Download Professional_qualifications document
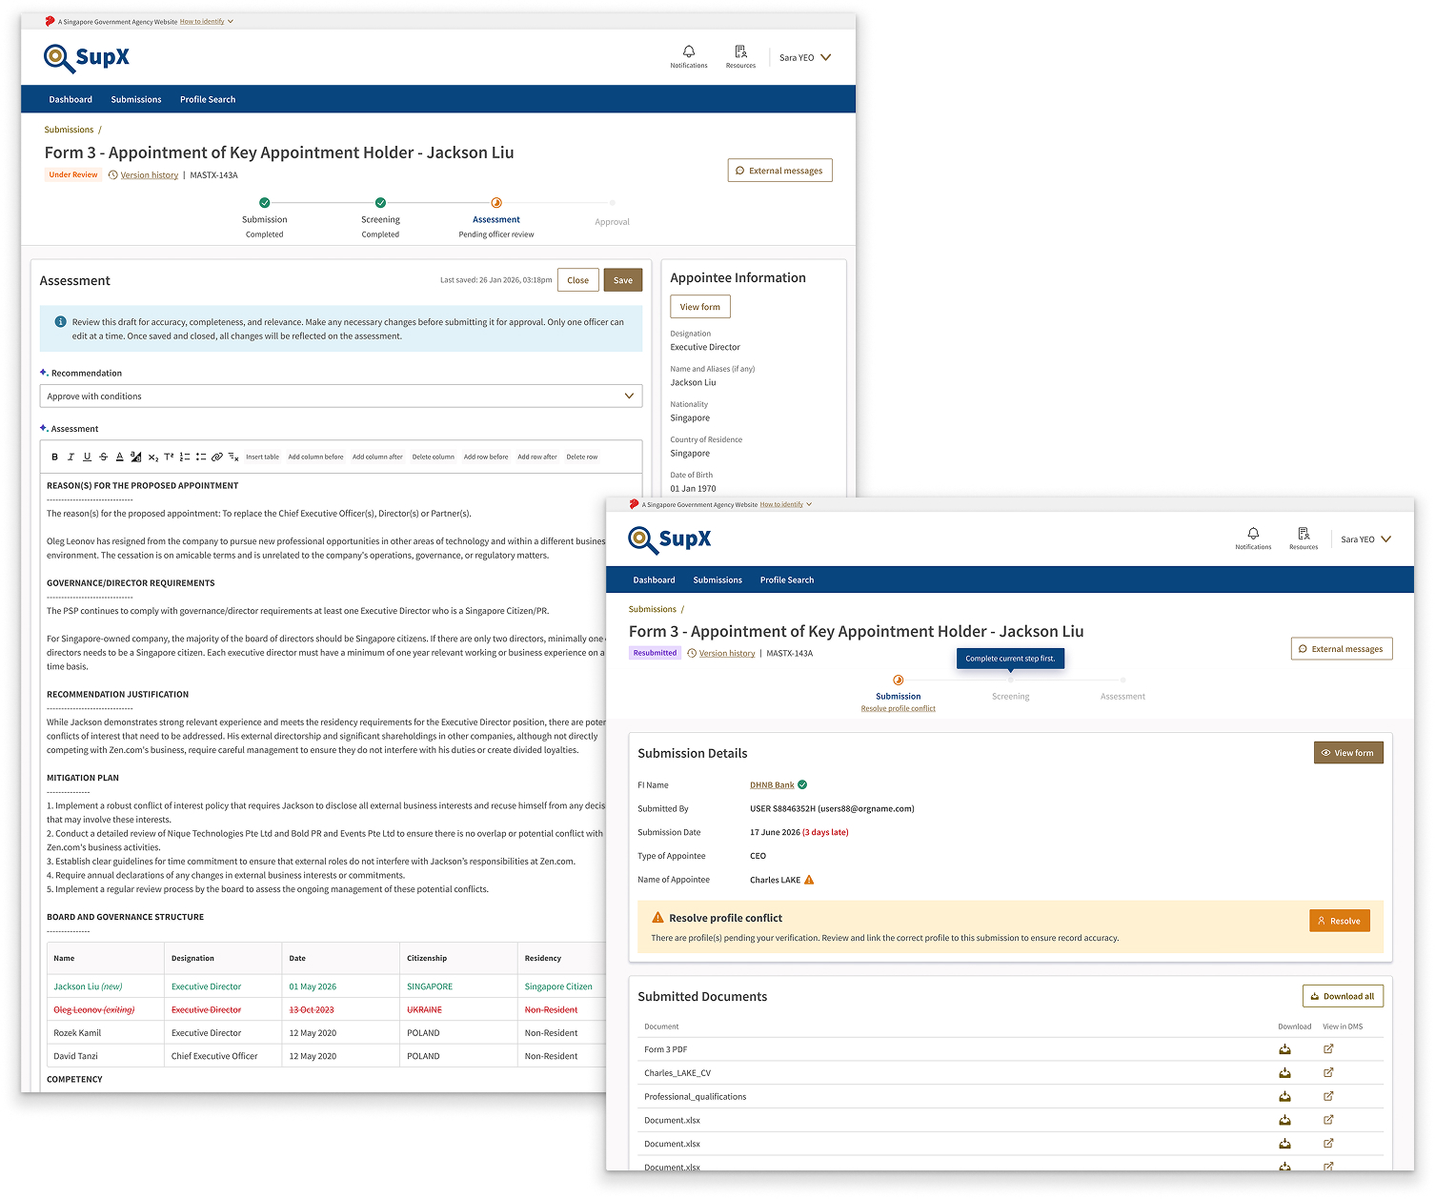Viewport: 1435px width, 1199px height. click(x=1284, y=1096)
